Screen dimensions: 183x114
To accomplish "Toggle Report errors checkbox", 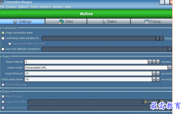I will [x=3, y=96].
